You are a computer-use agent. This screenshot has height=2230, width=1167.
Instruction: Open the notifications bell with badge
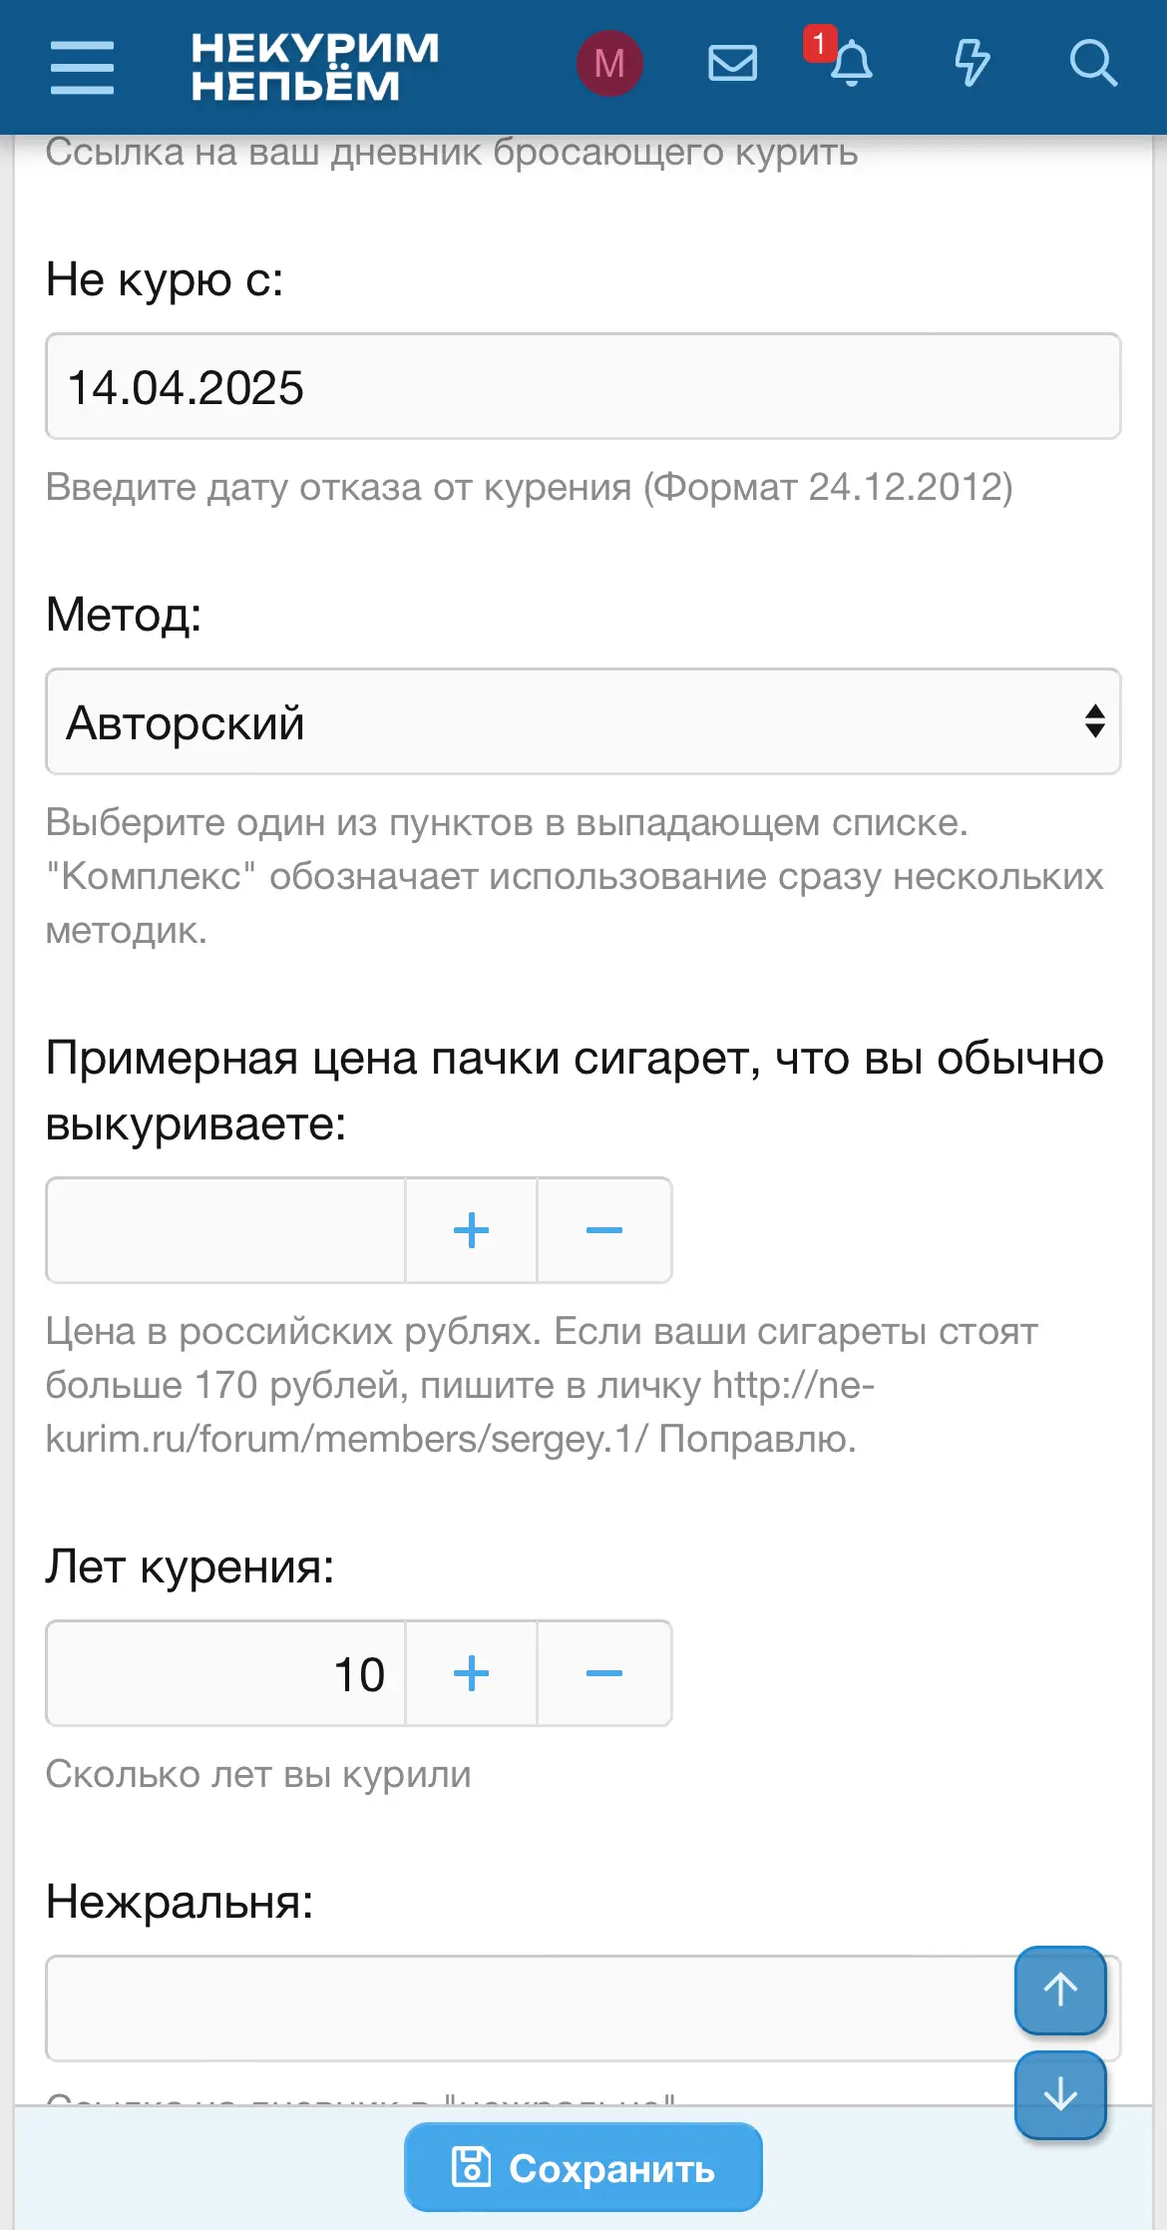(850, 64)
